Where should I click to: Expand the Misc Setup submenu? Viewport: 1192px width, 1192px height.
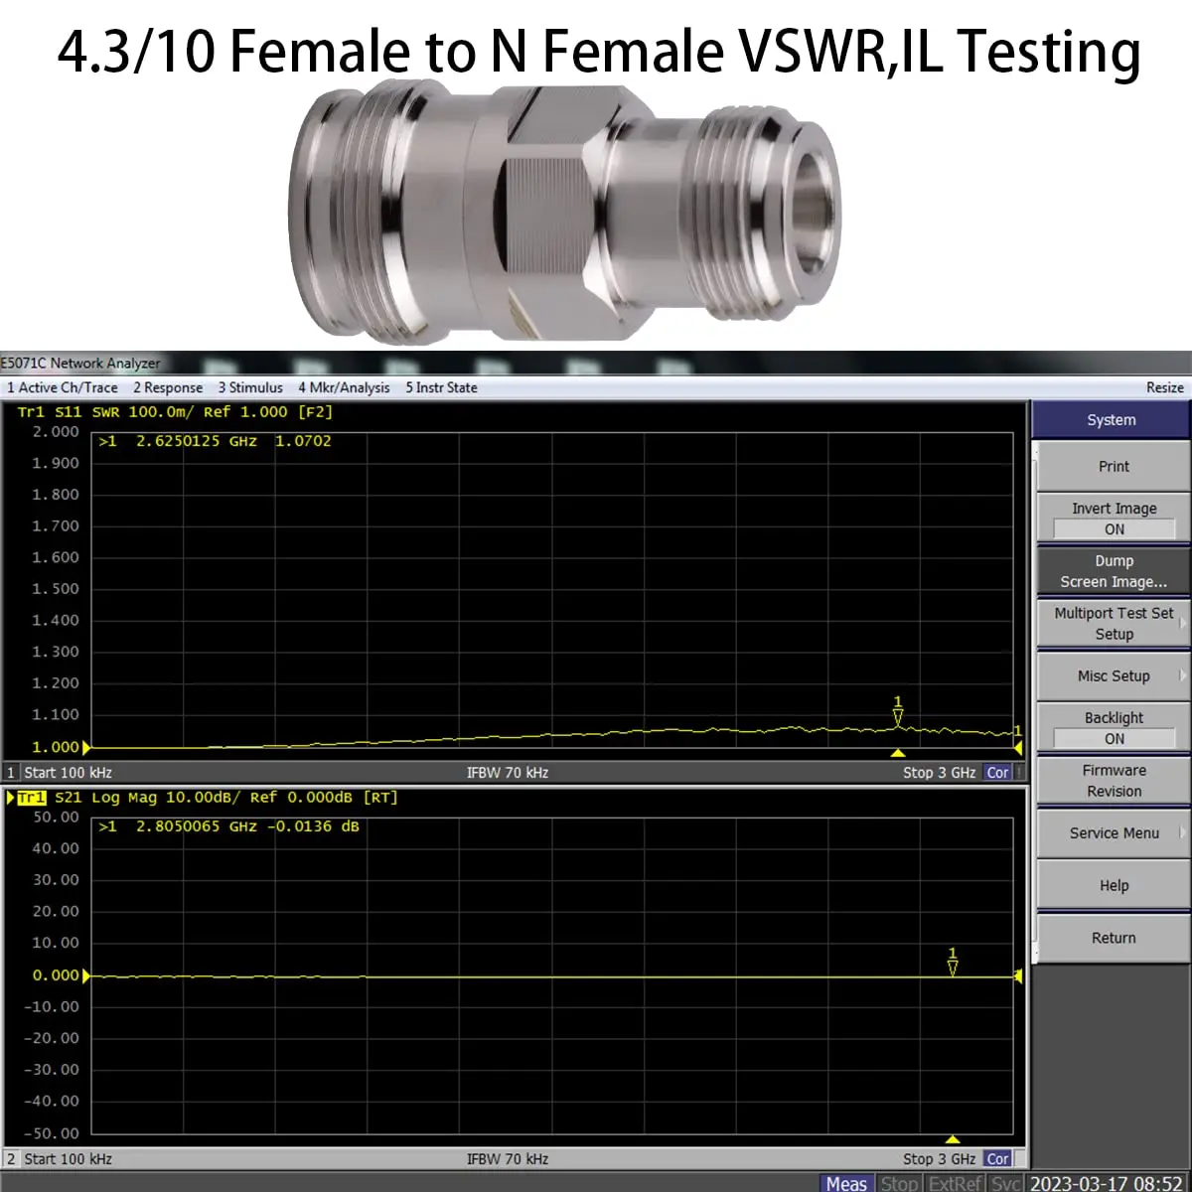tap(1114, 675)
